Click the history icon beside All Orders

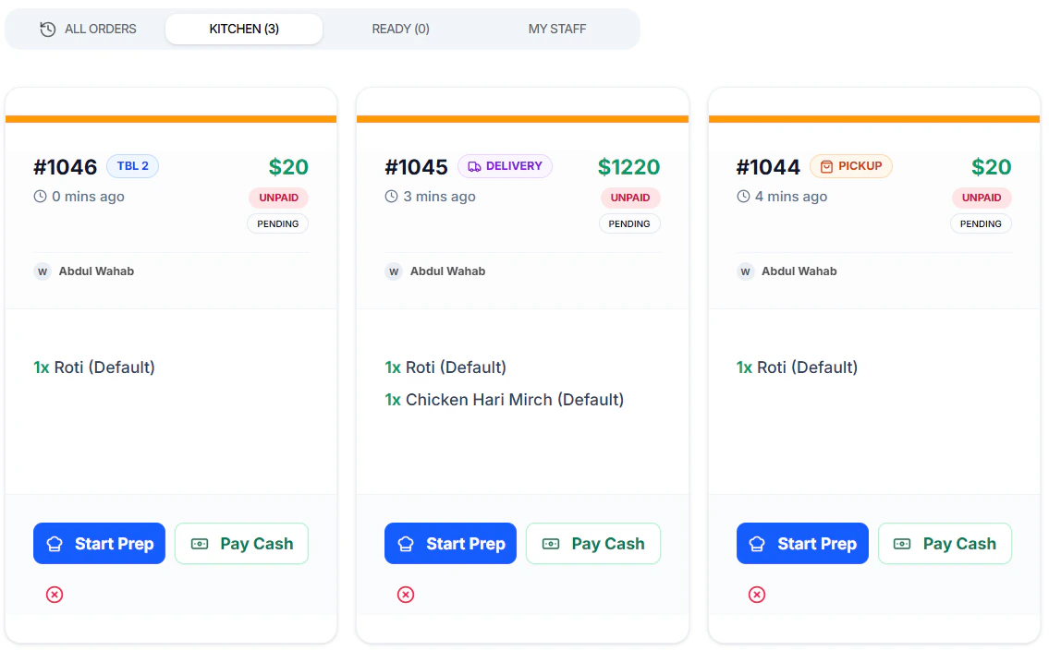[48, 30]
